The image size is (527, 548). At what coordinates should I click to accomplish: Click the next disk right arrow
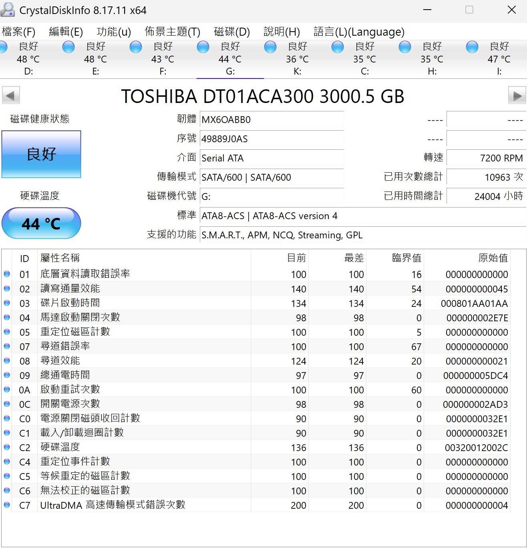[517, 96]
